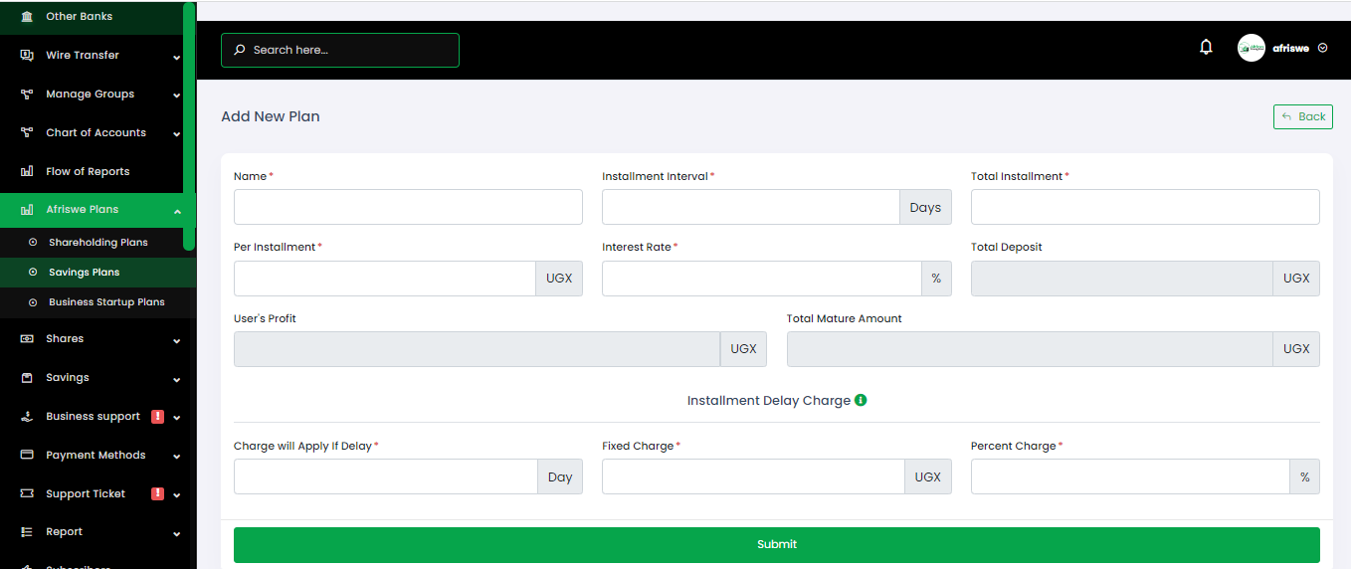1351x569 pixels.
Task: Click the sidebar vertical scrollbar
Action: coord(189,124)
